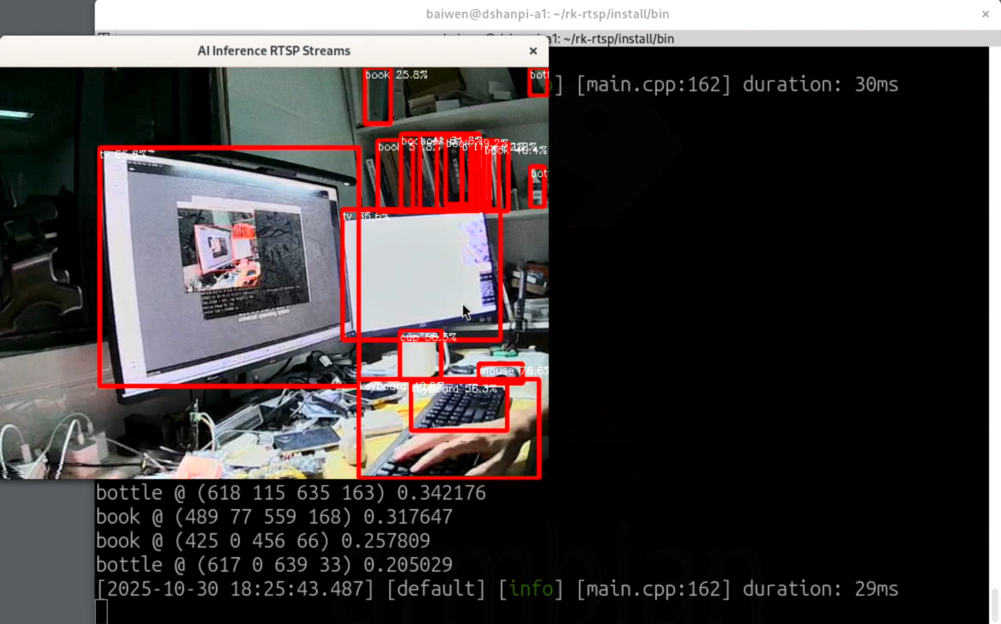Select the book @ (489 77 559 168) line
Image resolution: width=1001 pixels, height=624 pixels.
[274, 516]
